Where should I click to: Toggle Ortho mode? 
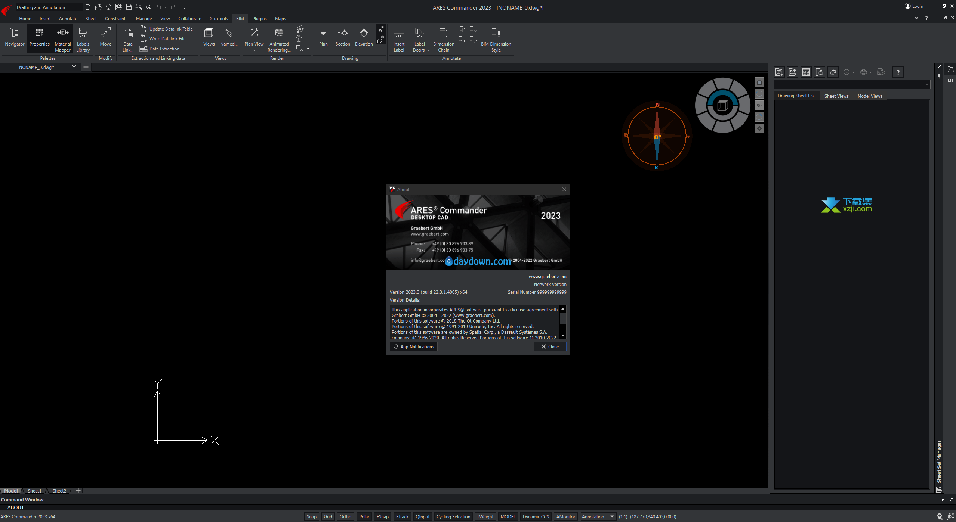point(345,516)
